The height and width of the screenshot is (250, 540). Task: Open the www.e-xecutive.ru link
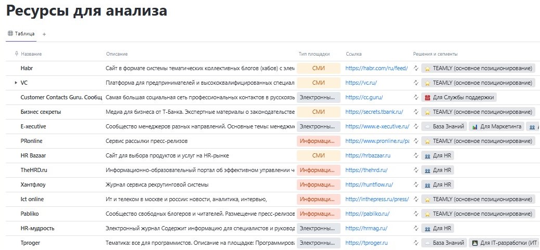pos(377,126)
